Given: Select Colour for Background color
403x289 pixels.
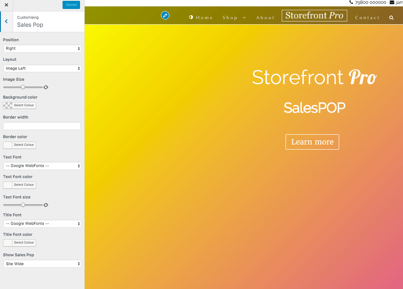Looking at the screenshot, I should [20, 105].
